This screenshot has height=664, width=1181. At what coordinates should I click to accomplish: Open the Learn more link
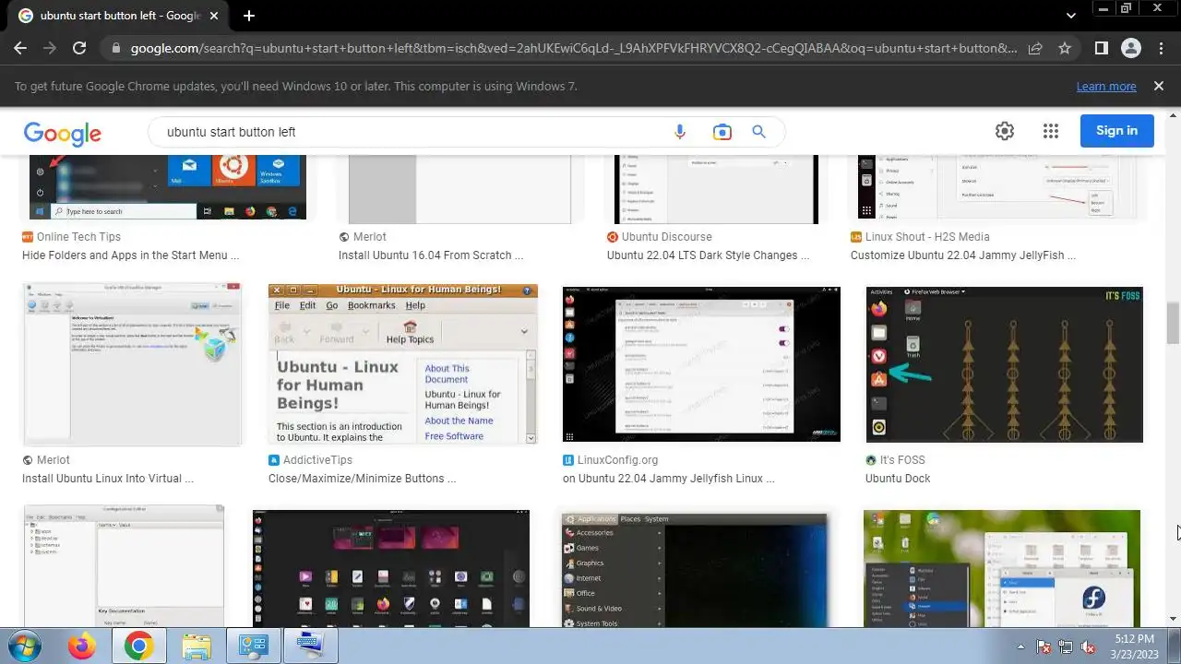pos(1105,86)
